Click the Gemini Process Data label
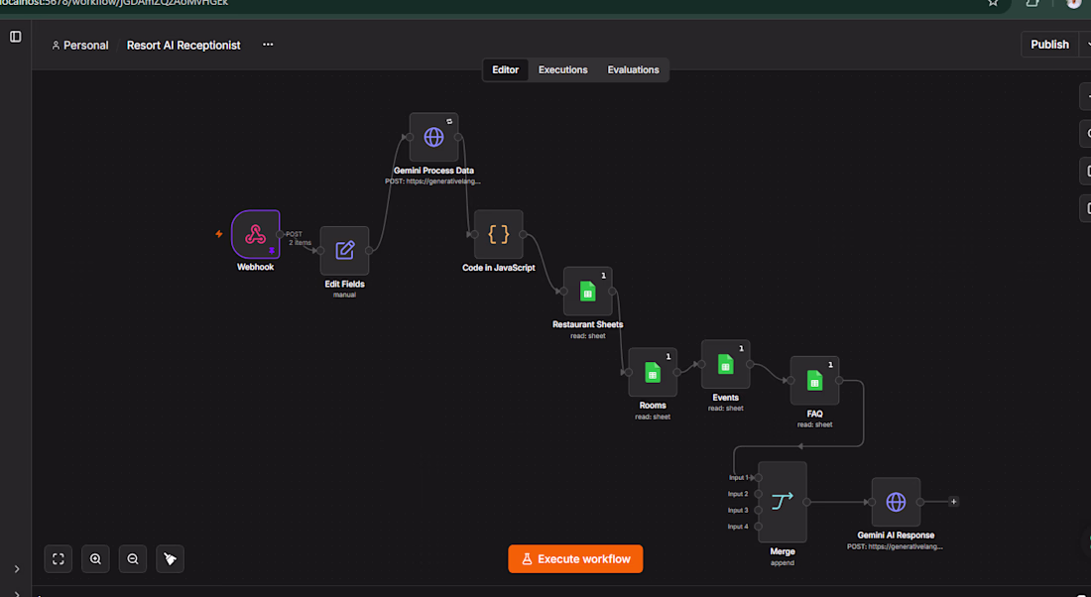 [433, 171]
